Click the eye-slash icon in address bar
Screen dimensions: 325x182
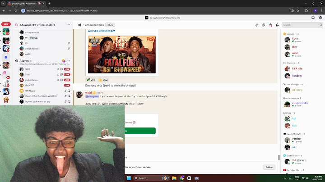[x=292, y=10]
